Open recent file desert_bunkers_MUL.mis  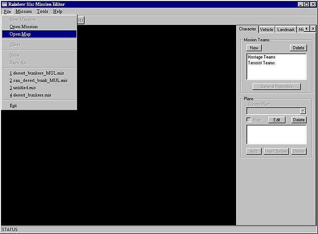39,73
